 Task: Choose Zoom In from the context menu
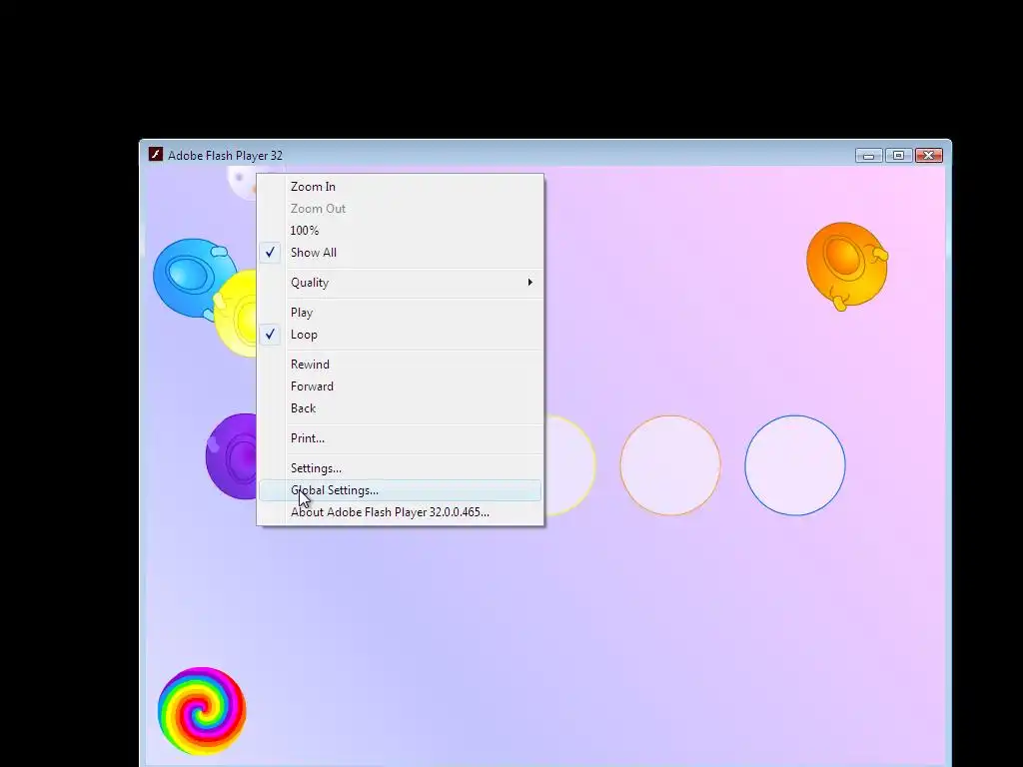[400, 187]
